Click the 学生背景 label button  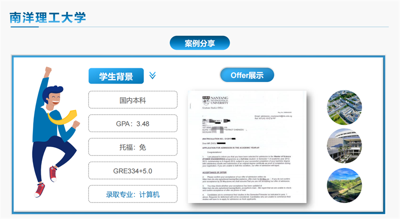click(x=116, y=76)
